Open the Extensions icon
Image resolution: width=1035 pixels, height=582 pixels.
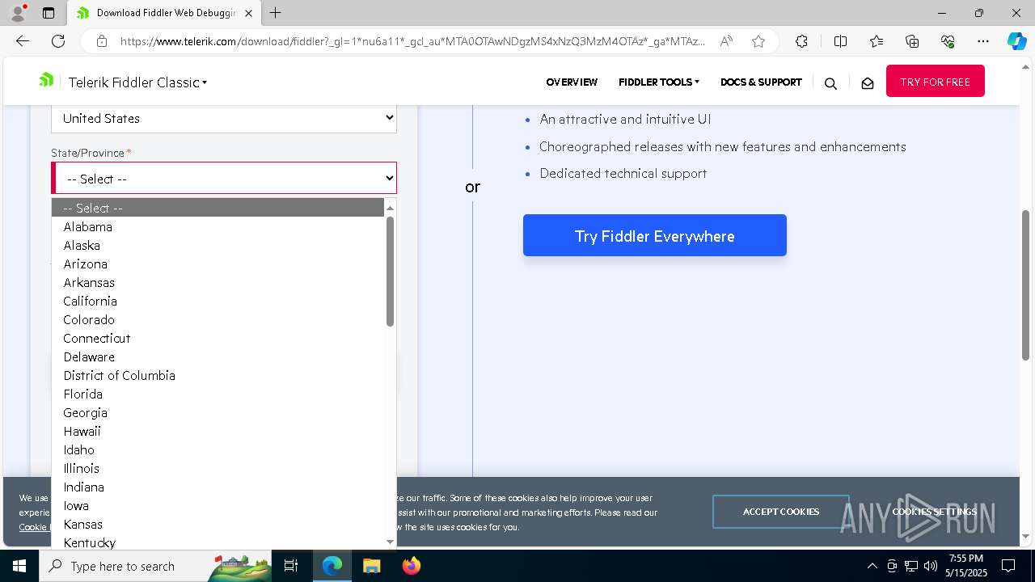[x=801, y=41]
